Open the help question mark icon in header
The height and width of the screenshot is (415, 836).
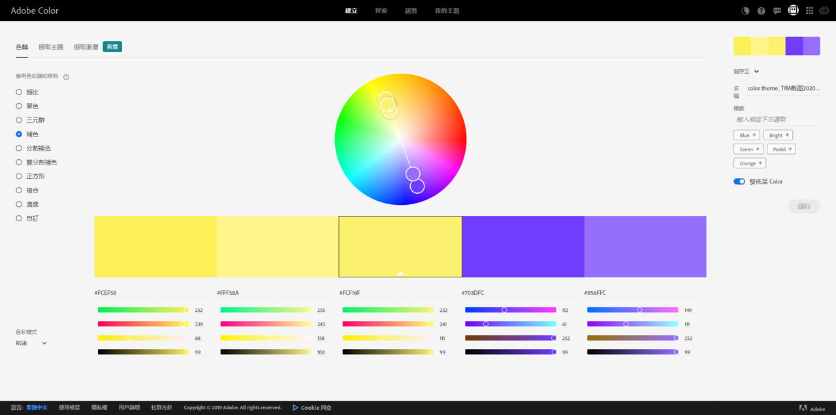(x=762, y=11)
